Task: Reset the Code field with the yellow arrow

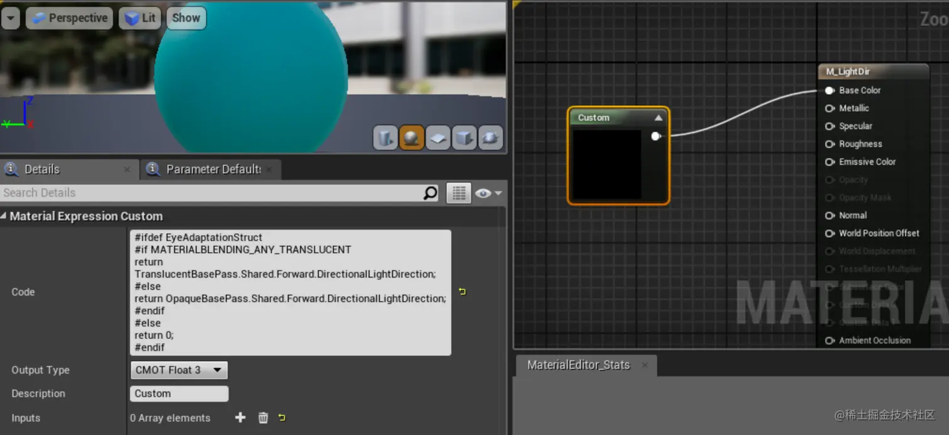Action: (x=463, y=291)
